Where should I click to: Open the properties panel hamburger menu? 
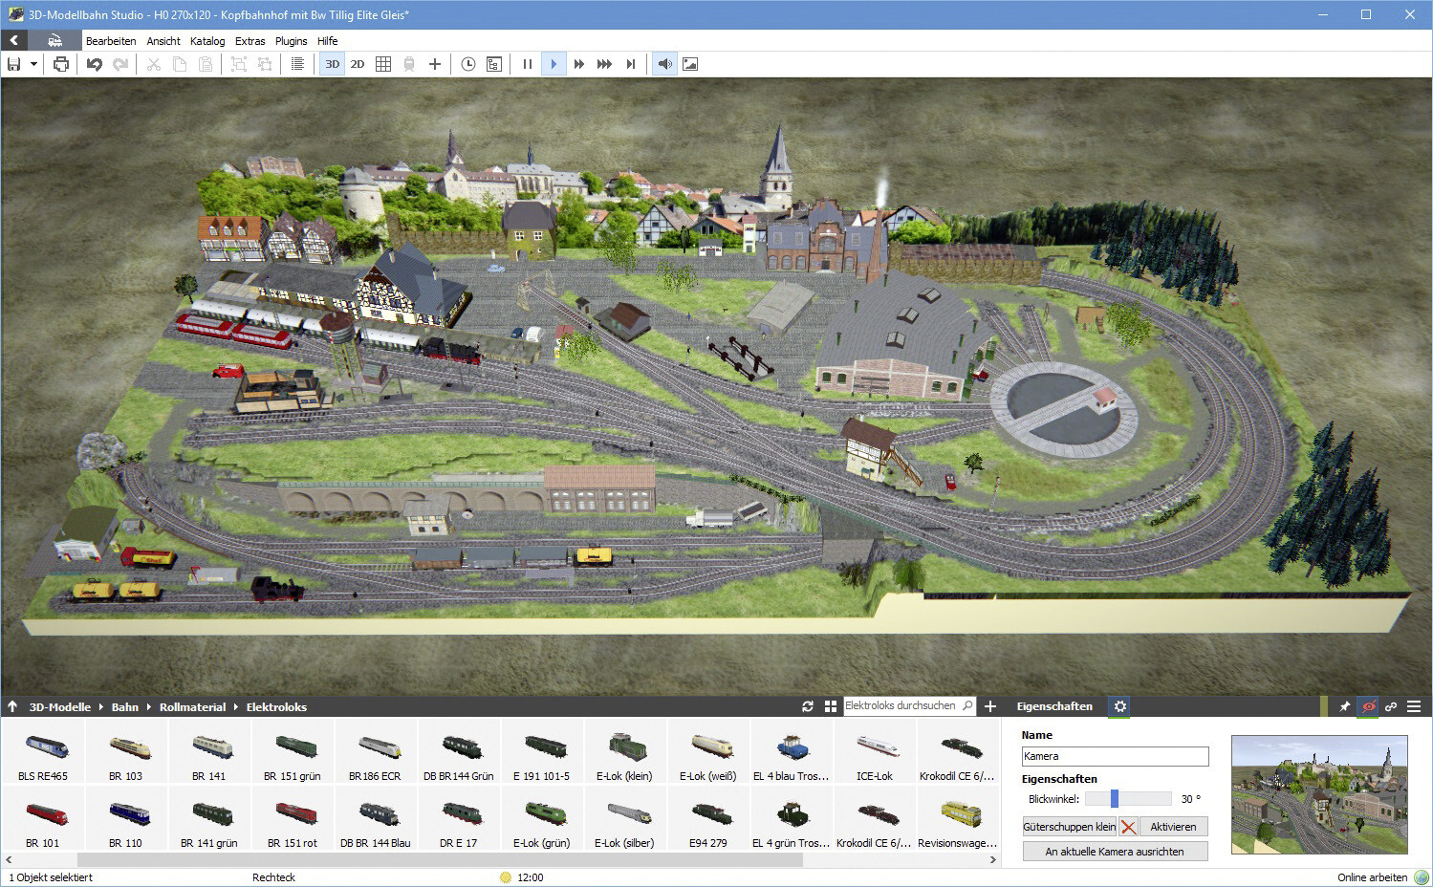click(1414, 706)
